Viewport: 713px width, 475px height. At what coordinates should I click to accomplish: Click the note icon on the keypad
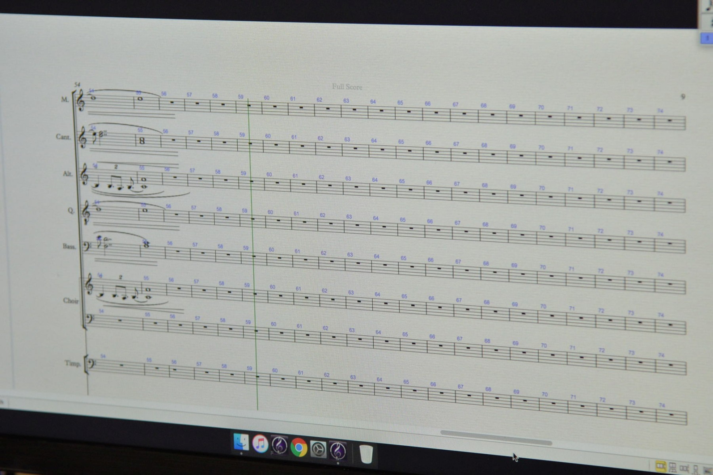click(x=708, y=6)
